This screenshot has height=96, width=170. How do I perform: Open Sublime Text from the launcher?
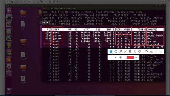tap(9, 25)
